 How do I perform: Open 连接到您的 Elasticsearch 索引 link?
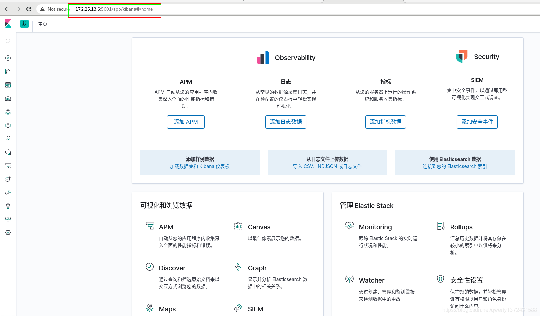[455, 166]
